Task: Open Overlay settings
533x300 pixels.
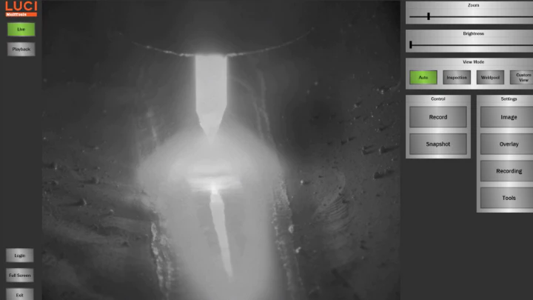Action: coord(509,144)
